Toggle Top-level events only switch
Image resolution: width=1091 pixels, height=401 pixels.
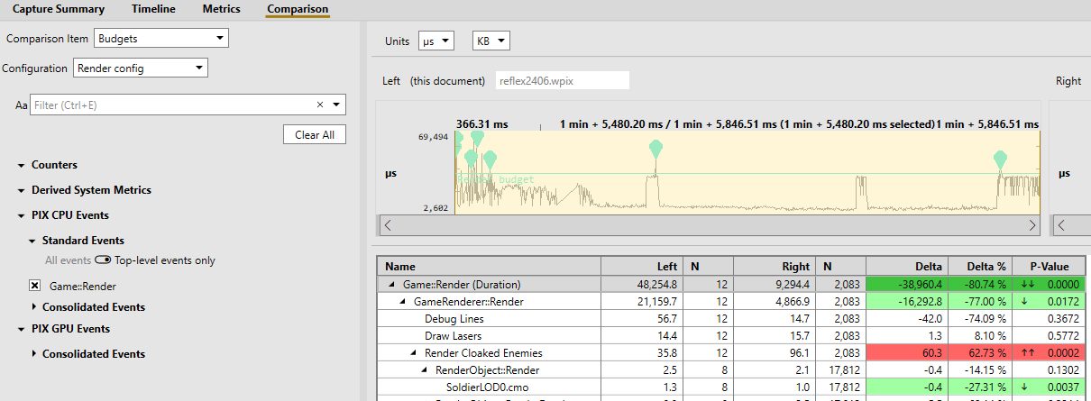[103, 260]
